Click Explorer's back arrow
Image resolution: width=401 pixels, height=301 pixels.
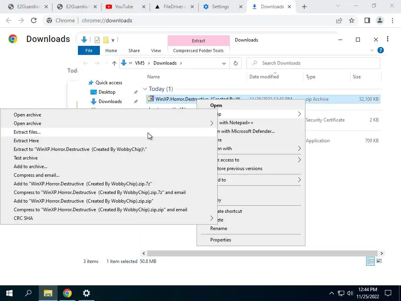85,63
